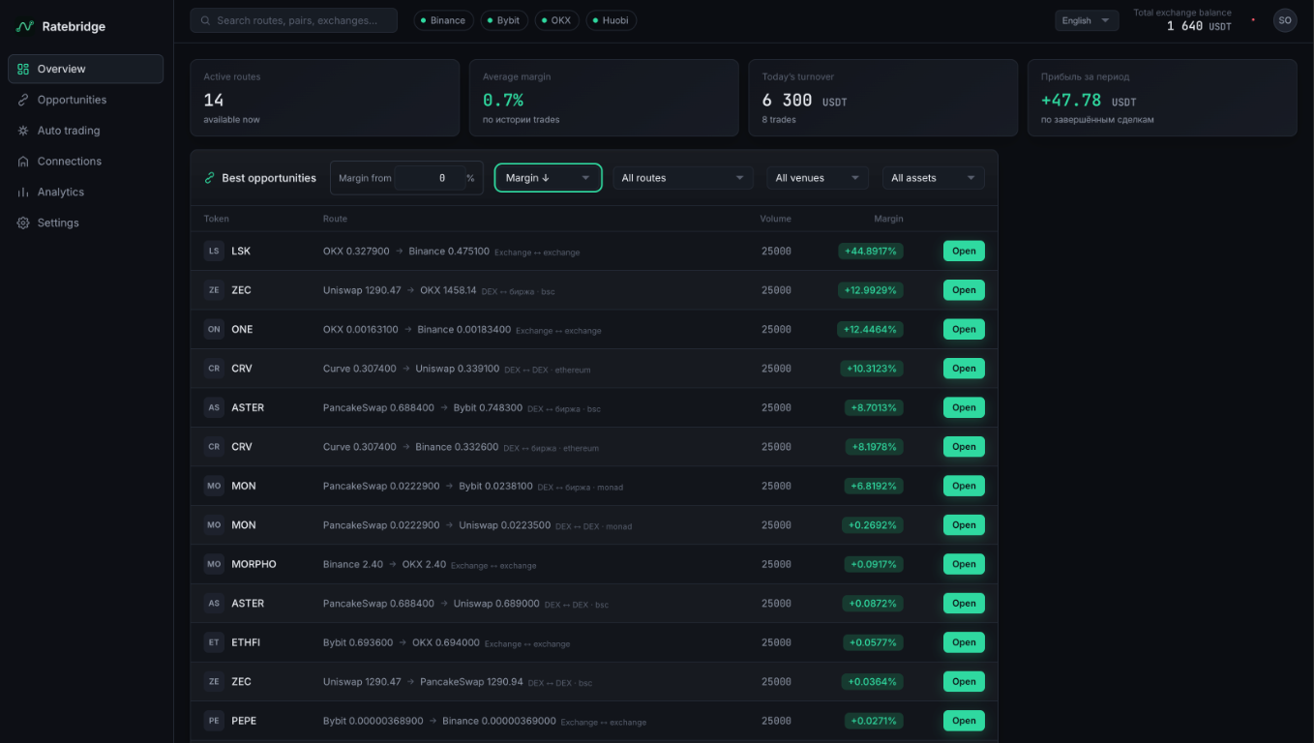Click the Token column header
The height and width of the screenshot is (743, 1314).
coord(217,219)
